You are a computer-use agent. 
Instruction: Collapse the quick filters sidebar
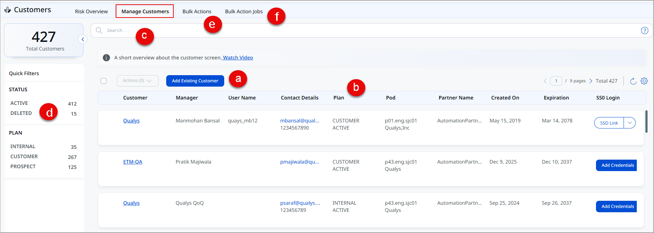[x=83, y=39]
